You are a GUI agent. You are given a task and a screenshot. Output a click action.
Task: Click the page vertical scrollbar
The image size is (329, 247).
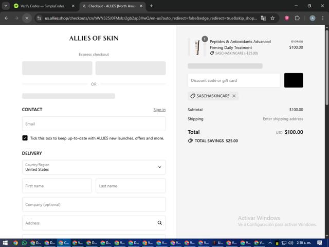[327, 67]
